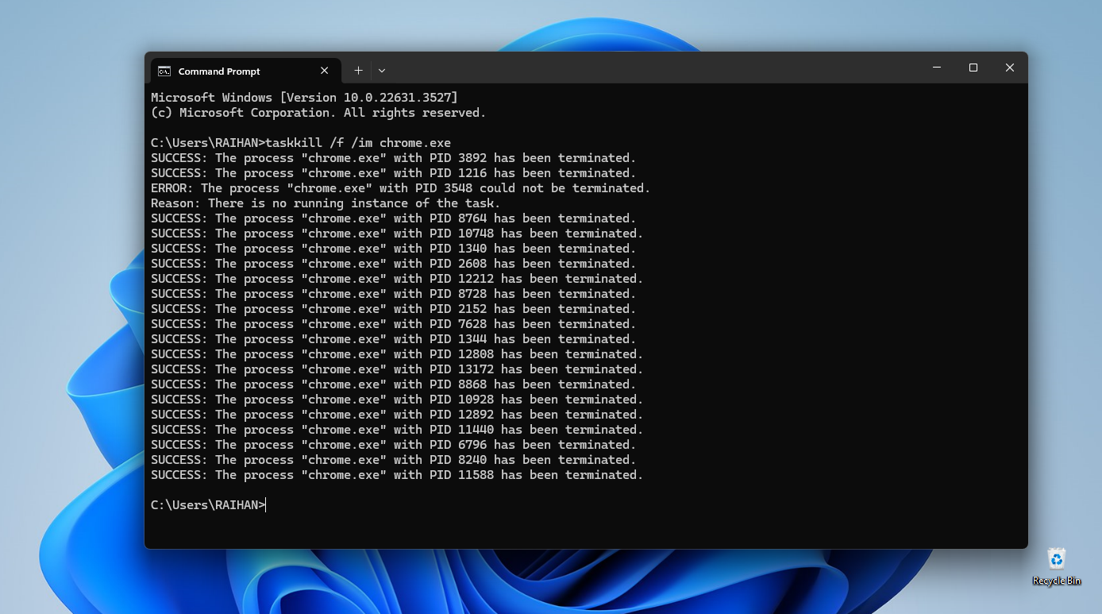Click the line for PID 12212

[397, 279]
